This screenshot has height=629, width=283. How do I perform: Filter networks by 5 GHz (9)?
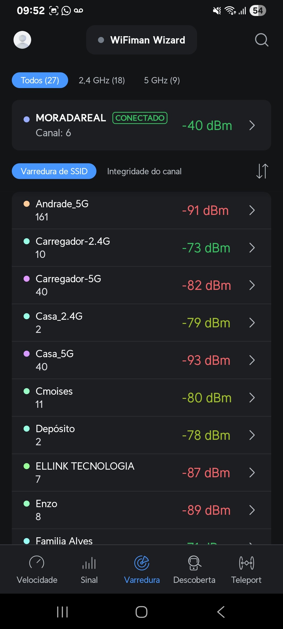click(162, 80)
